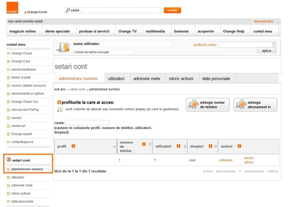Click the orange cauta button
Viewport: 291px width, 207px height.
tap(172, 10)
